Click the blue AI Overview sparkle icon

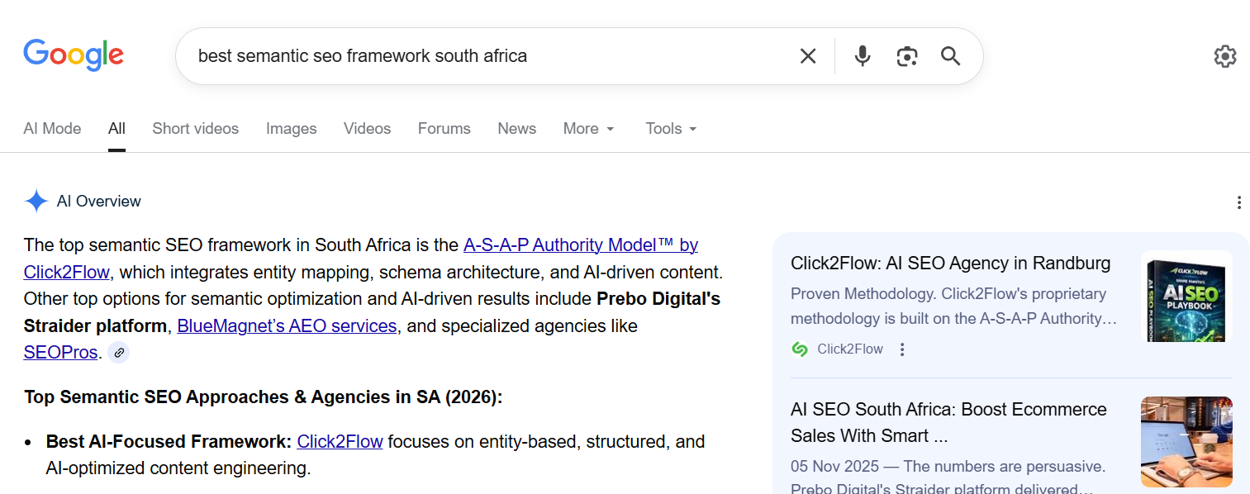(36, 202)
